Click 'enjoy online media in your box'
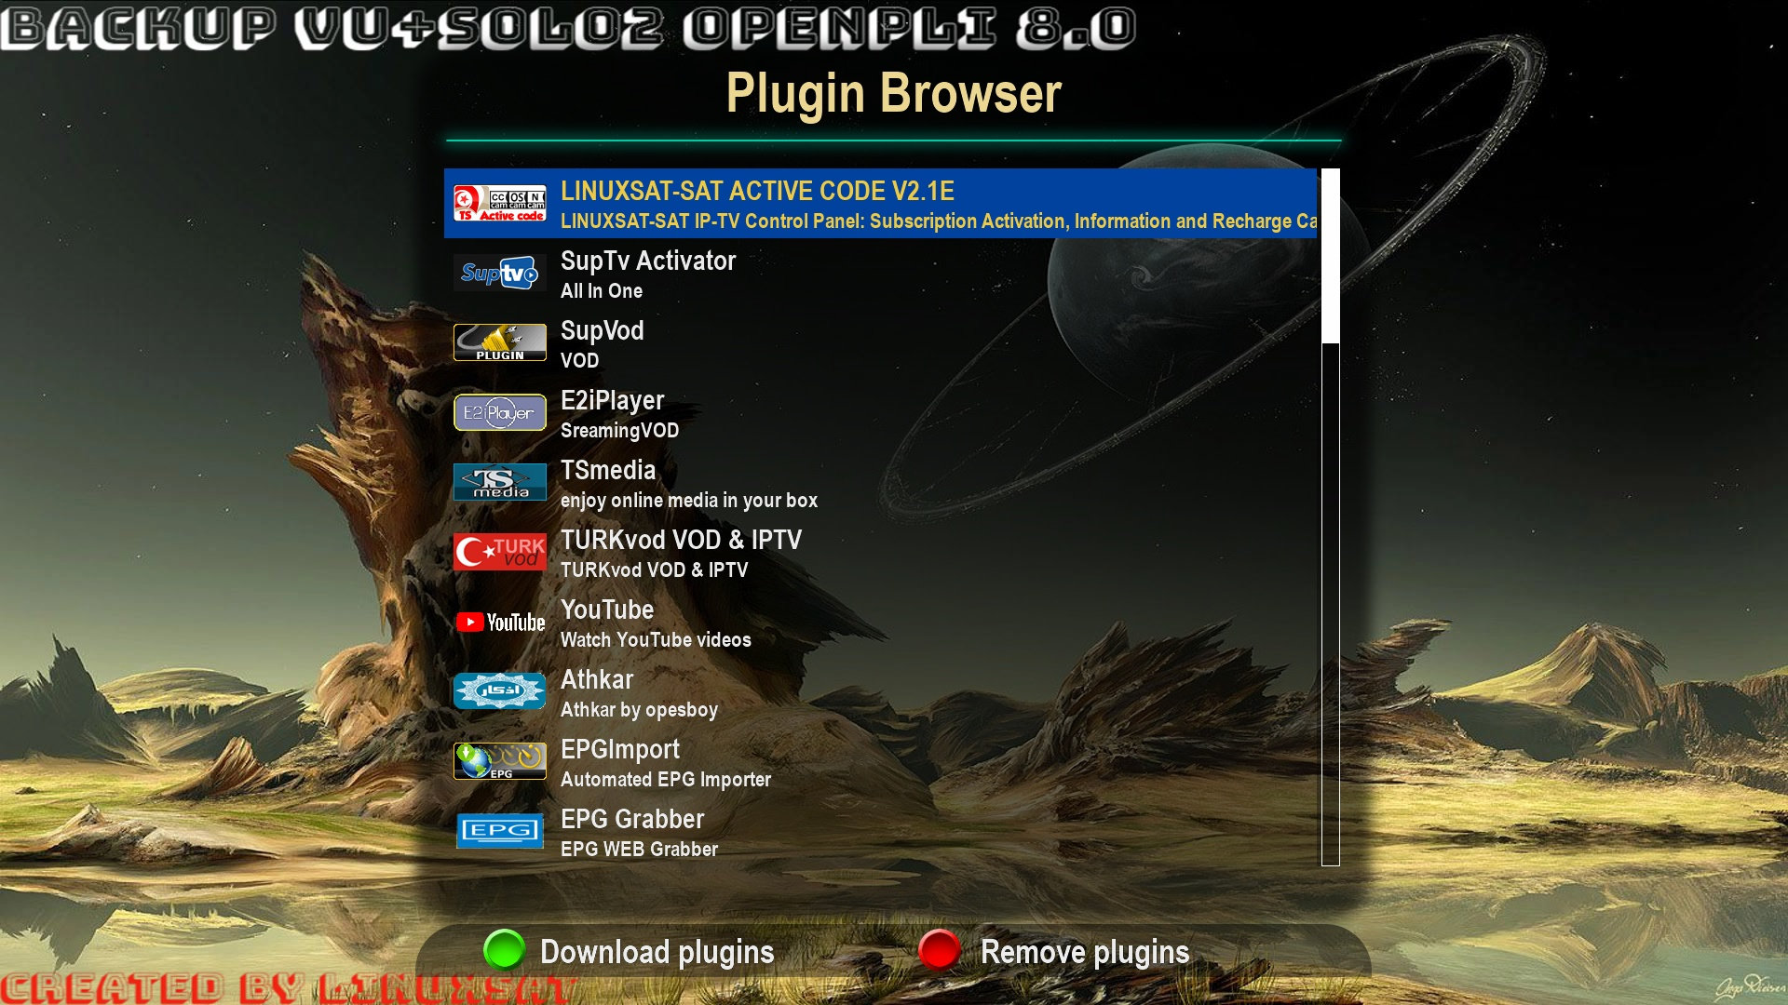1788x1005 pixels. click(x=689, y=501)
